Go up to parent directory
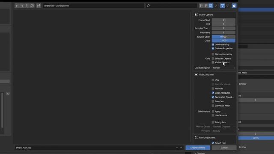Viewport: 274px width, 154px height. (27, 6)
